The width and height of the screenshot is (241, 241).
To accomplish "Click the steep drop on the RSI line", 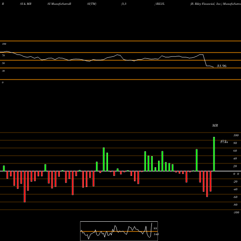I will (205, 60).
